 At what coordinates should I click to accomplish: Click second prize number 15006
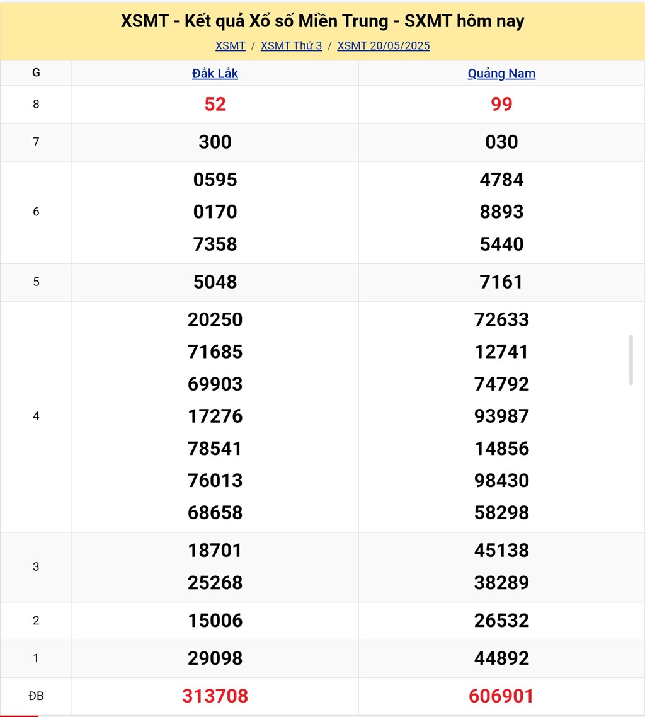point(215,621)
